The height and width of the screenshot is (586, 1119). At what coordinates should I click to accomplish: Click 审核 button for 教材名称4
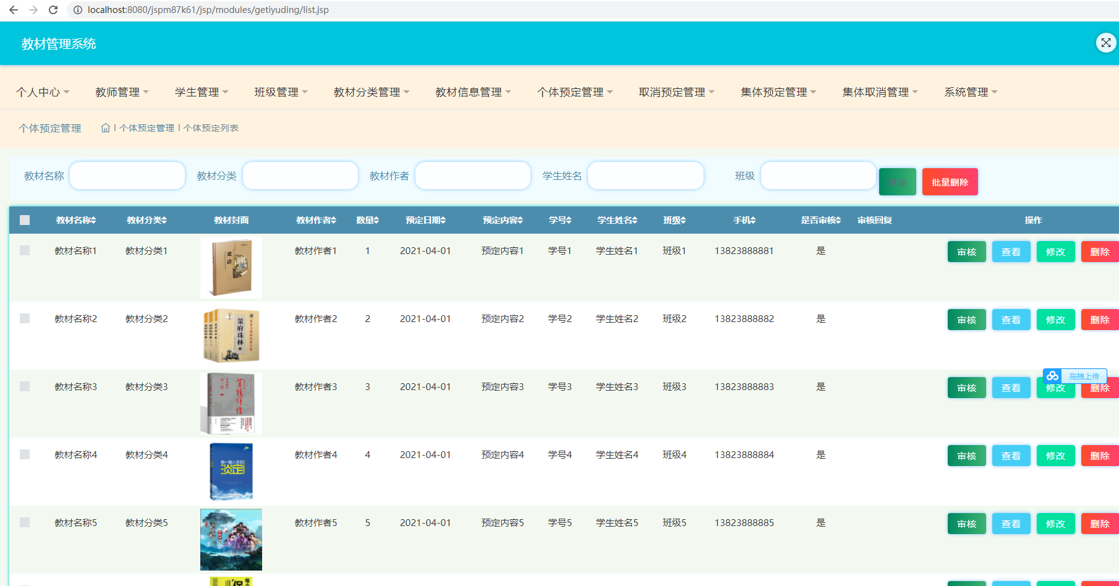pyautogui.click(x=967, y=456)
